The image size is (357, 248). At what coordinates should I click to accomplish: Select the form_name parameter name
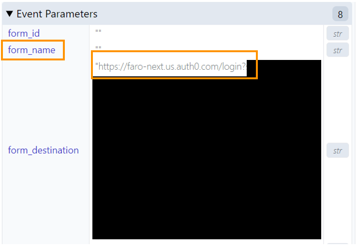click(31, 50)
